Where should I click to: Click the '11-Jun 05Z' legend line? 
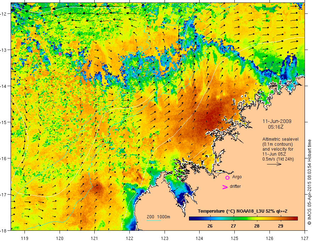[273, 154]
